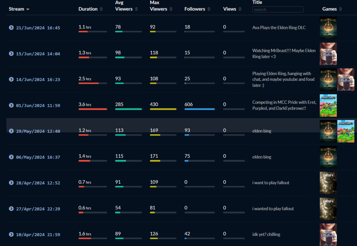
Task: Click the date 06/May/2024 16:37
Action: pyautogui.click(x=38, y=157)
